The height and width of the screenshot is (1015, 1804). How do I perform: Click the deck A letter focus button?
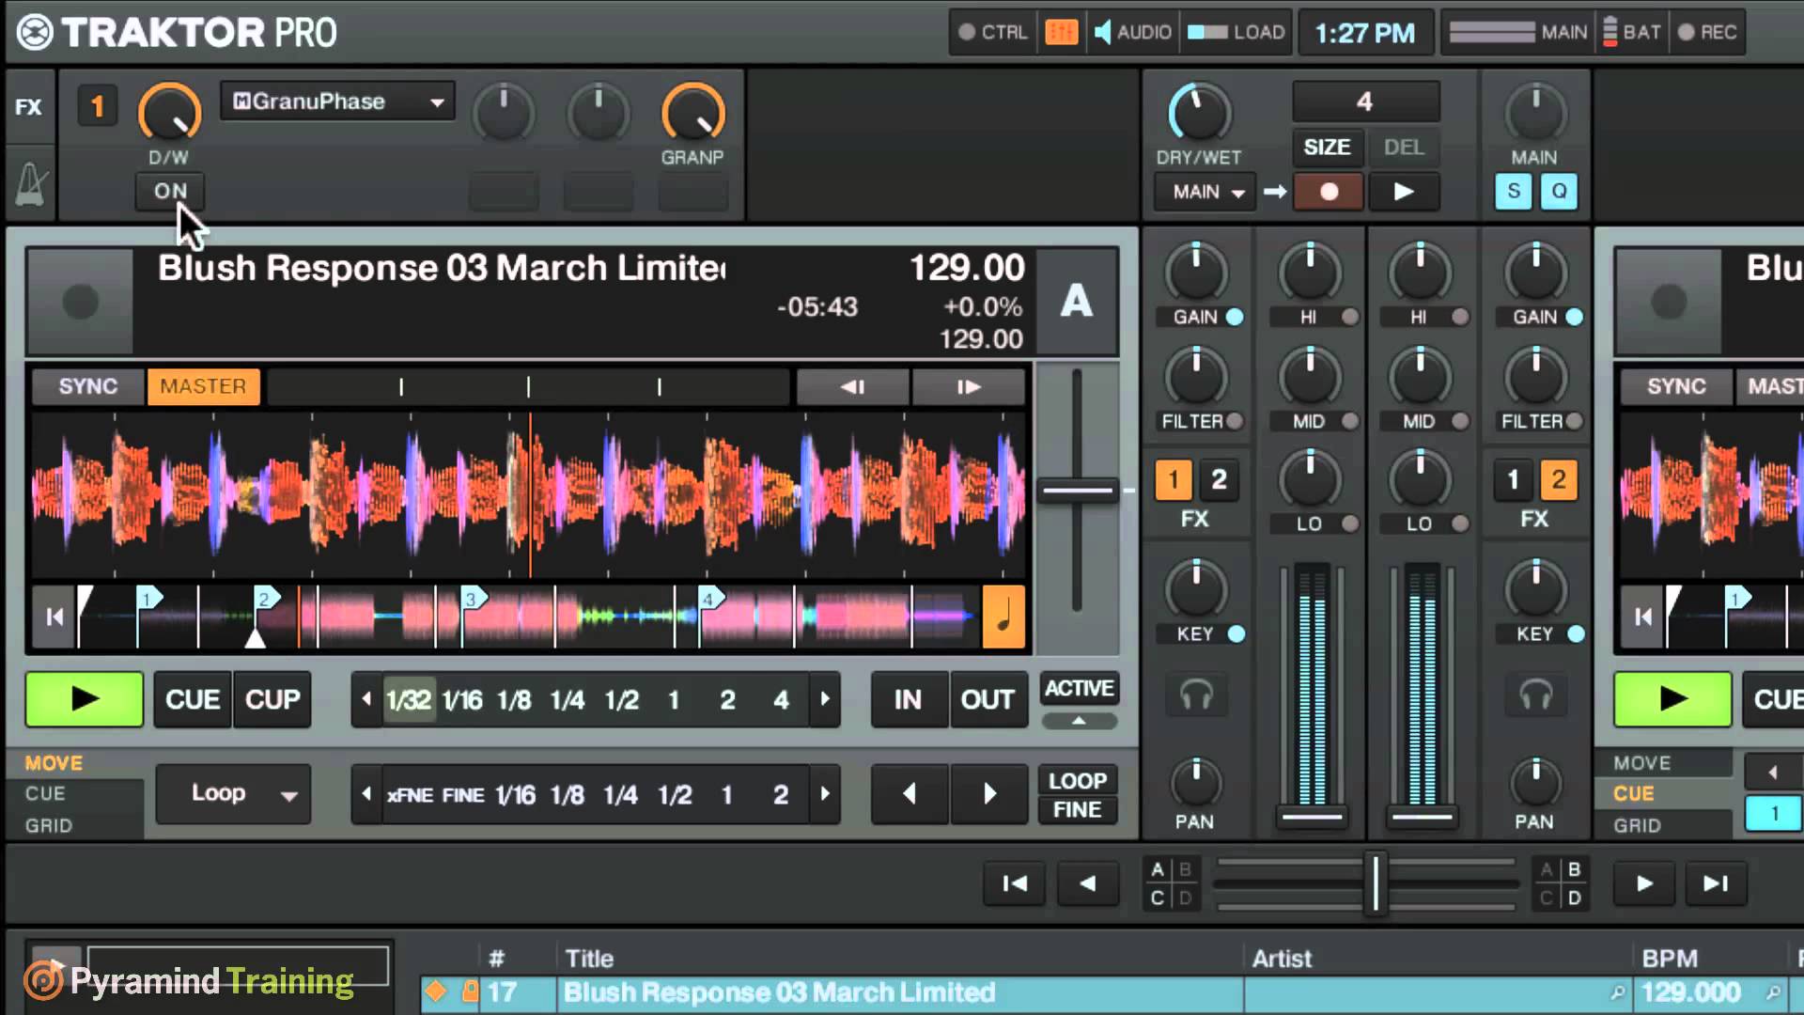coord(1077,302)
